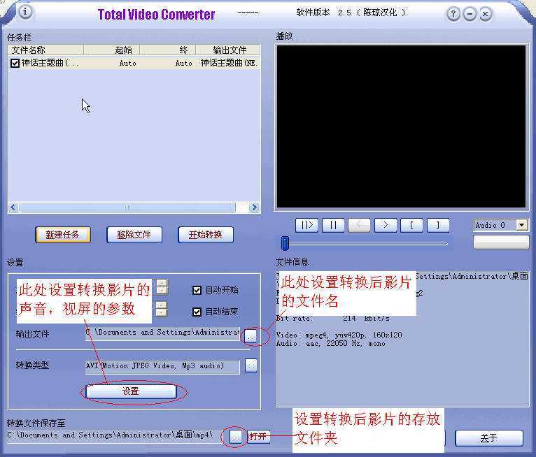Browse save folder with the ... button
Viewport: 536px width, 457px height.
click(236, 437)
